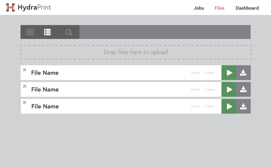271x167 pixels.
Task: Start printing the first file
Action: [229, 73]
